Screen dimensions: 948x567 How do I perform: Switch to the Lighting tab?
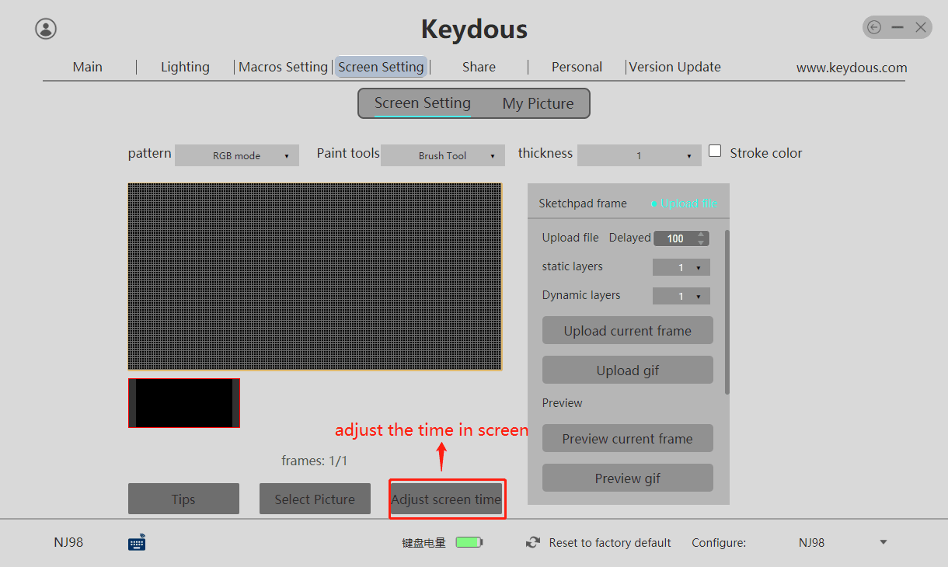click(x=185, y=67)
